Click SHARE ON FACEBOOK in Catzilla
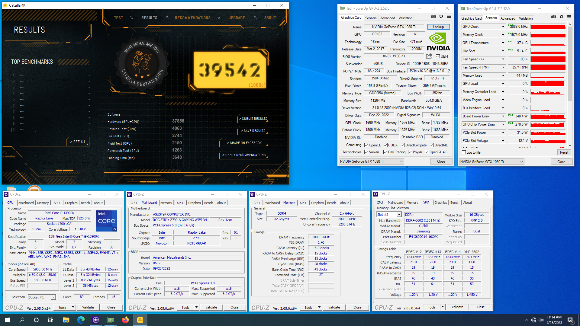The height and width of the screenshot is (326, 580). (x=244, y=143)
